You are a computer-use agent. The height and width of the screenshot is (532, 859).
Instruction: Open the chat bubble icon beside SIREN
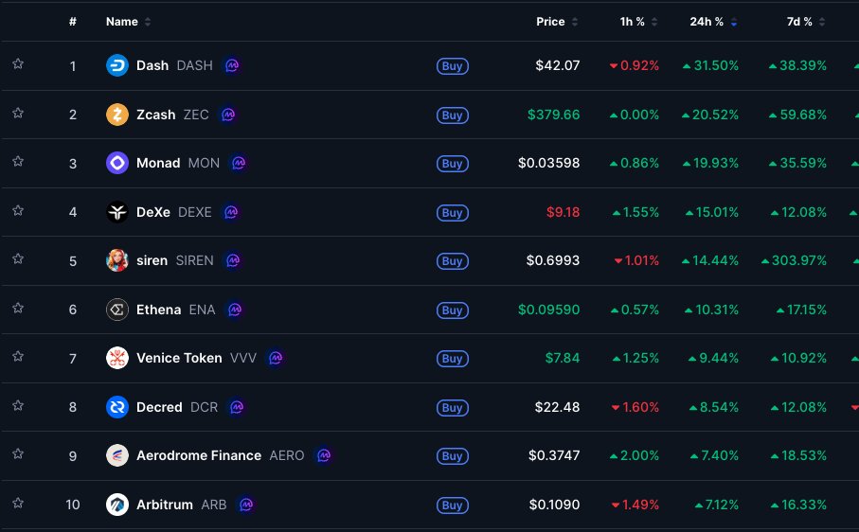(x=233, y=260)
